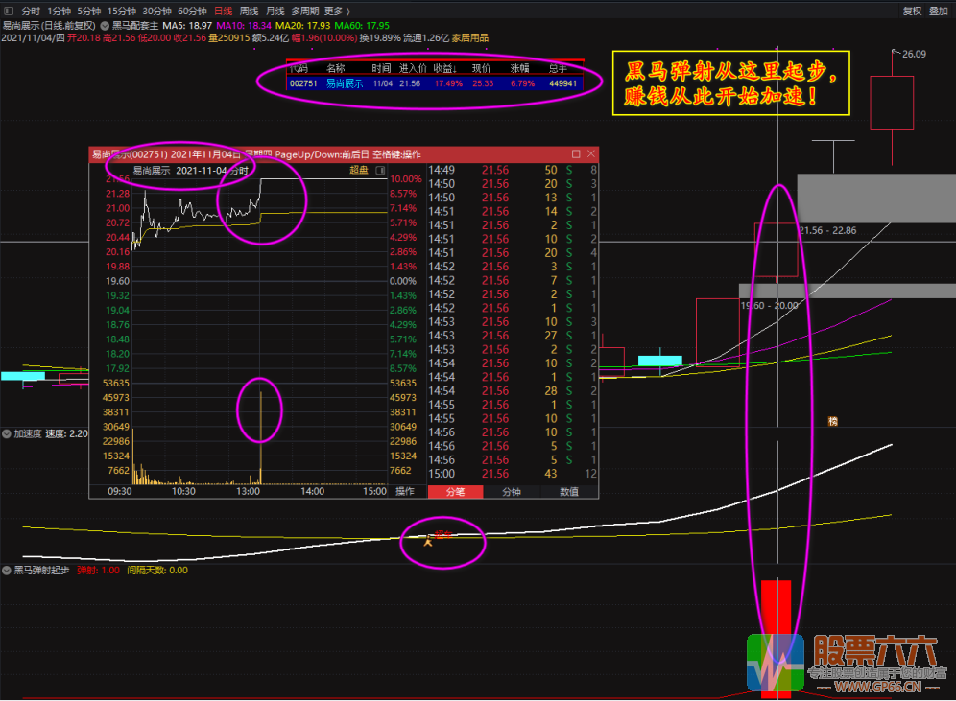Click the menu icon left of 分时

tap(7, 11)
